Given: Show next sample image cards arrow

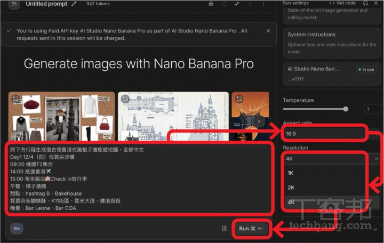Looking at the screenshot, I should click(x=259, y=122).
